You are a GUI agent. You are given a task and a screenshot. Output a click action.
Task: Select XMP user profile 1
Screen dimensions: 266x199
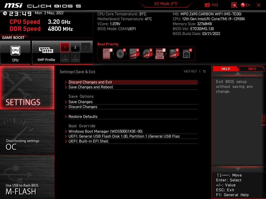coord(65,58)
